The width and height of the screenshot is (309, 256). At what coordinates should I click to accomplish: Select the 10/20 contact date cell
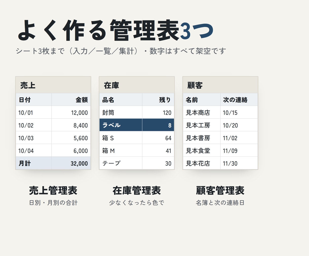coord(239,125)
